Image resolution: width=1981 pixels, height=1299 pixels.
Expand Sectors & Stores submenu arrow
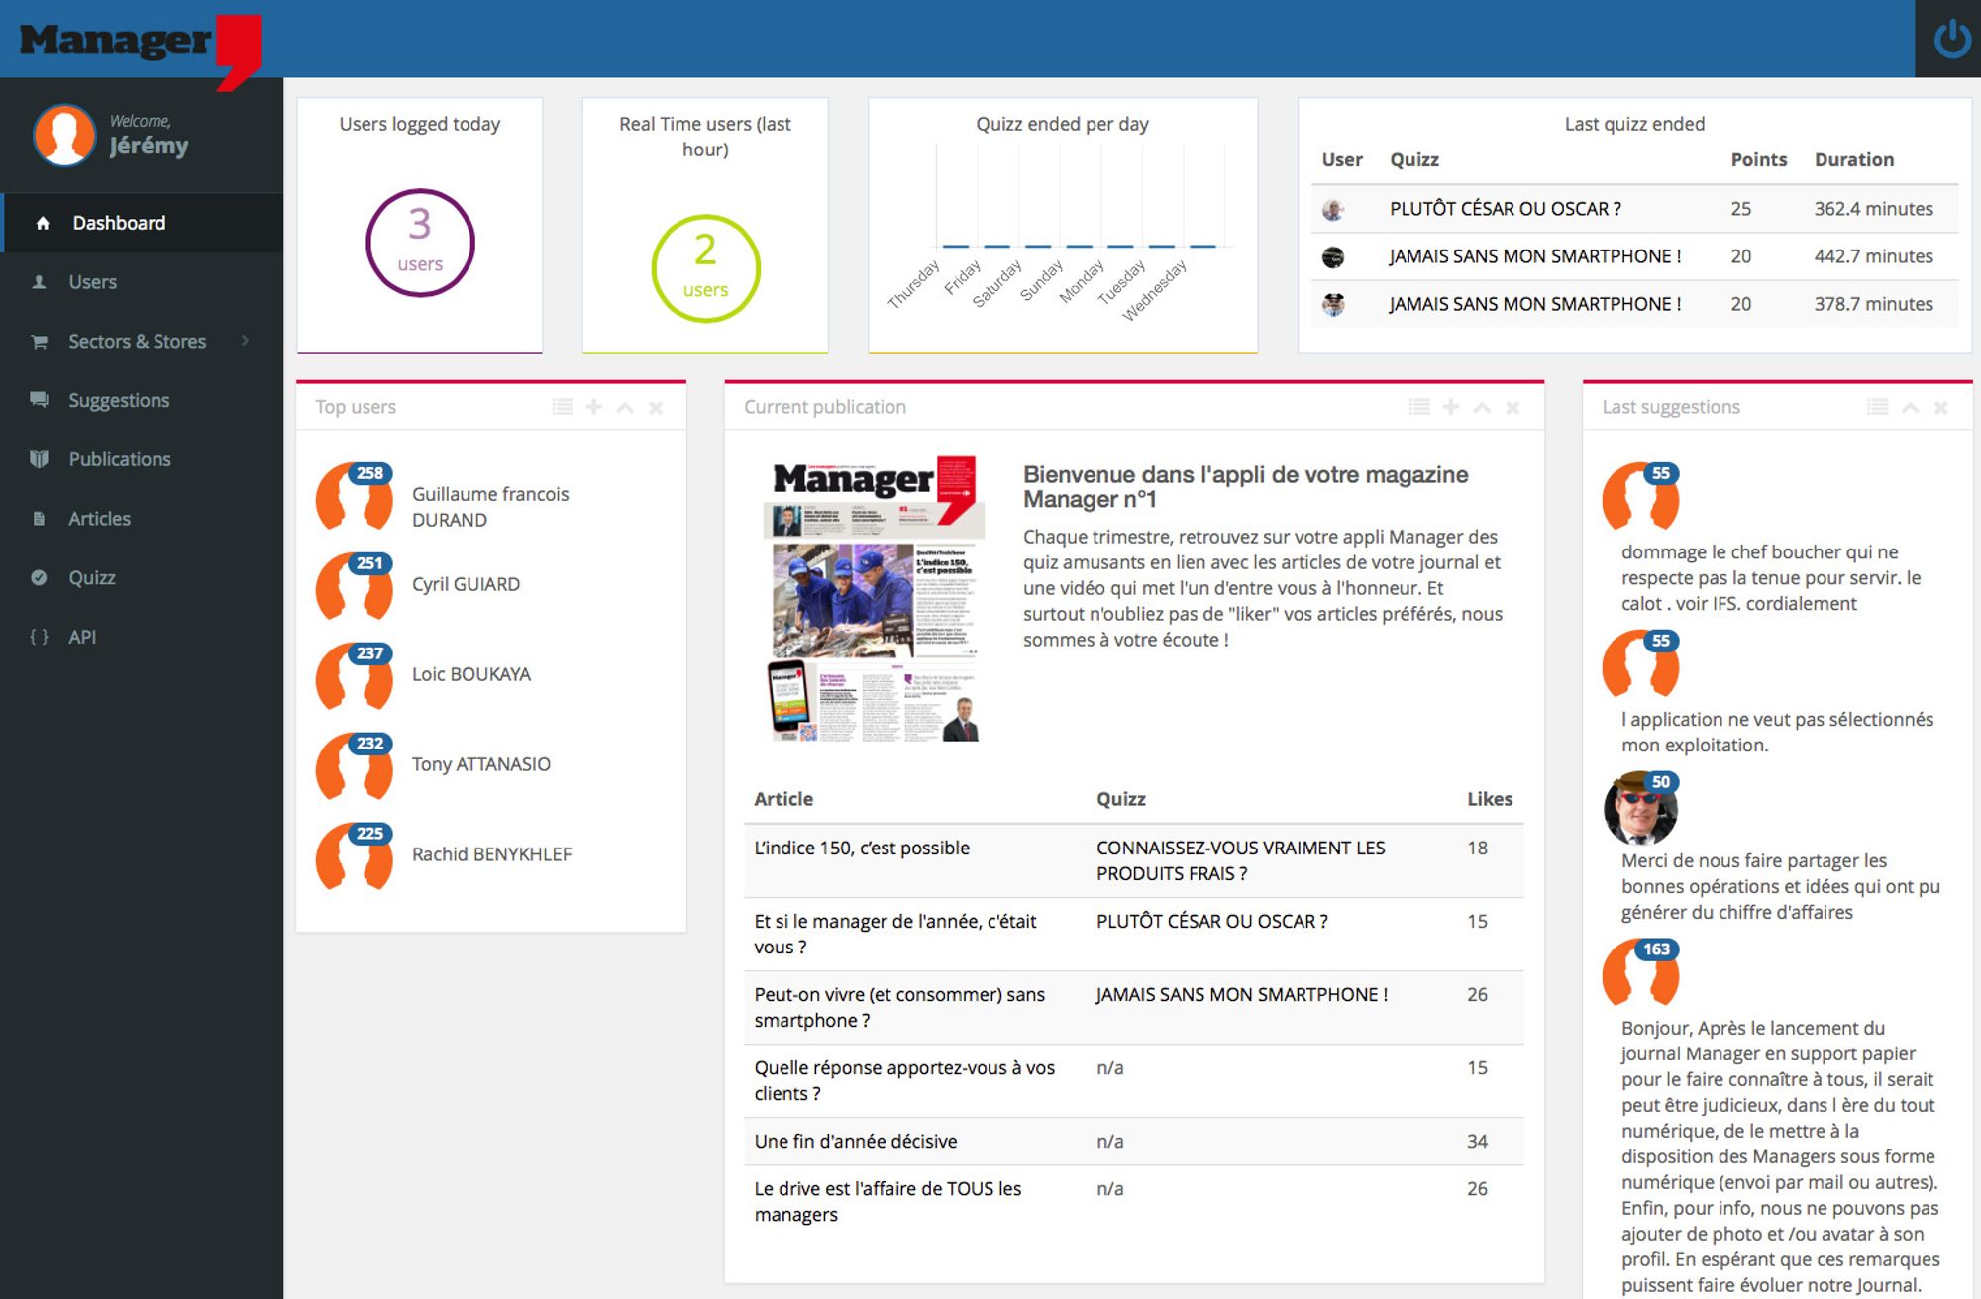[x=245, y=341]
